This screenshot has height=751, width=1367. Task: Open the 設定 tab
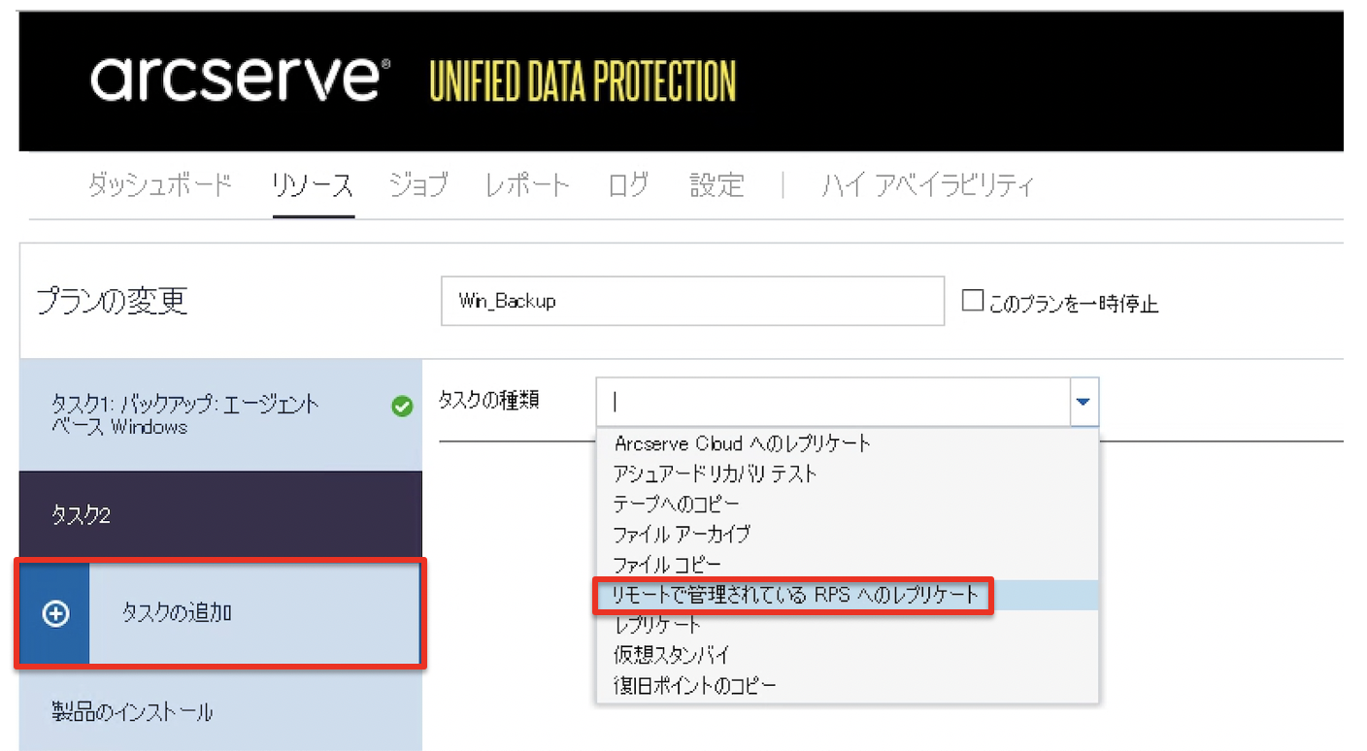717,184
